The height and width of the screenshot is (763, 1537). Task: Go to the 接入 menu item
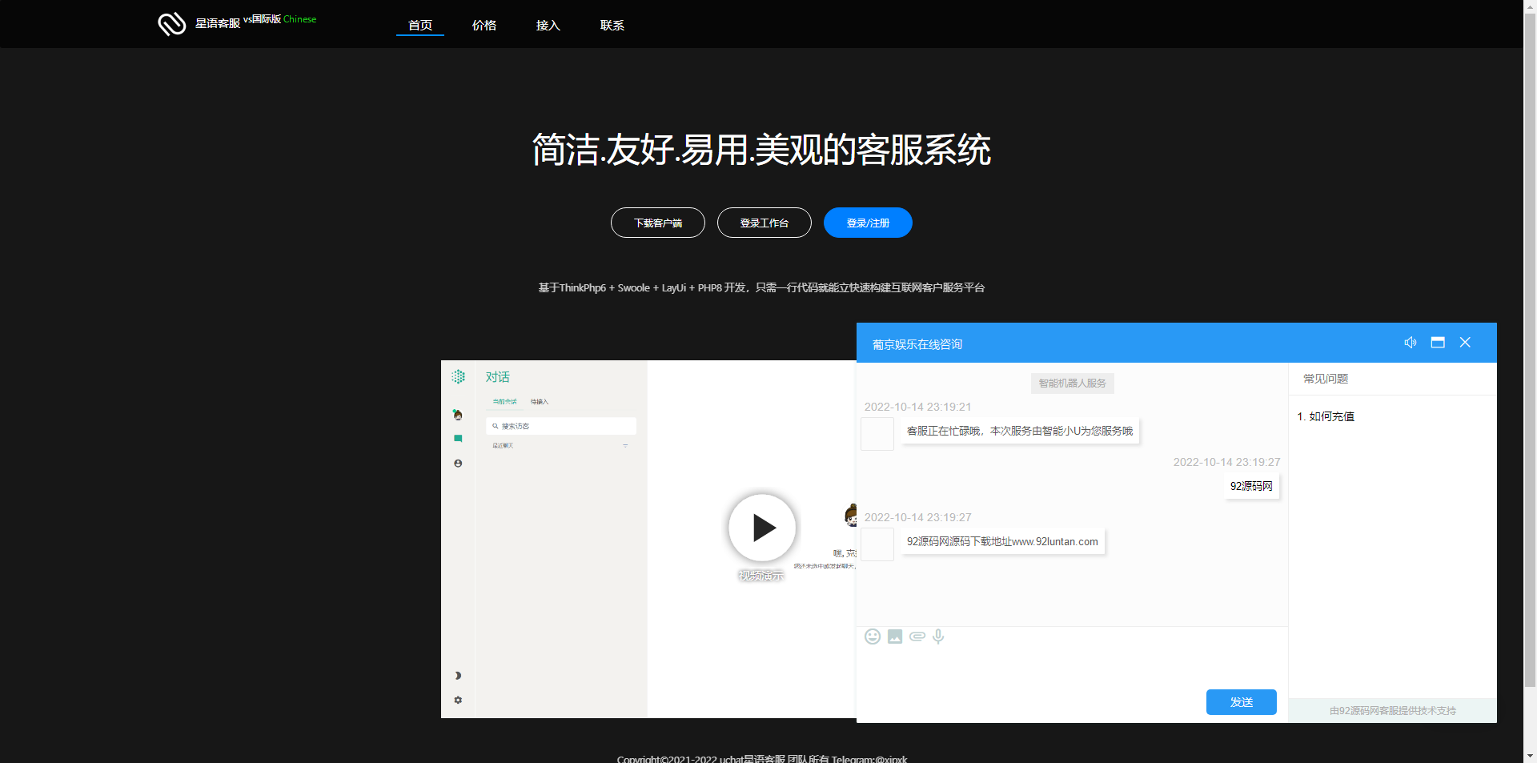tap(548, 26)
